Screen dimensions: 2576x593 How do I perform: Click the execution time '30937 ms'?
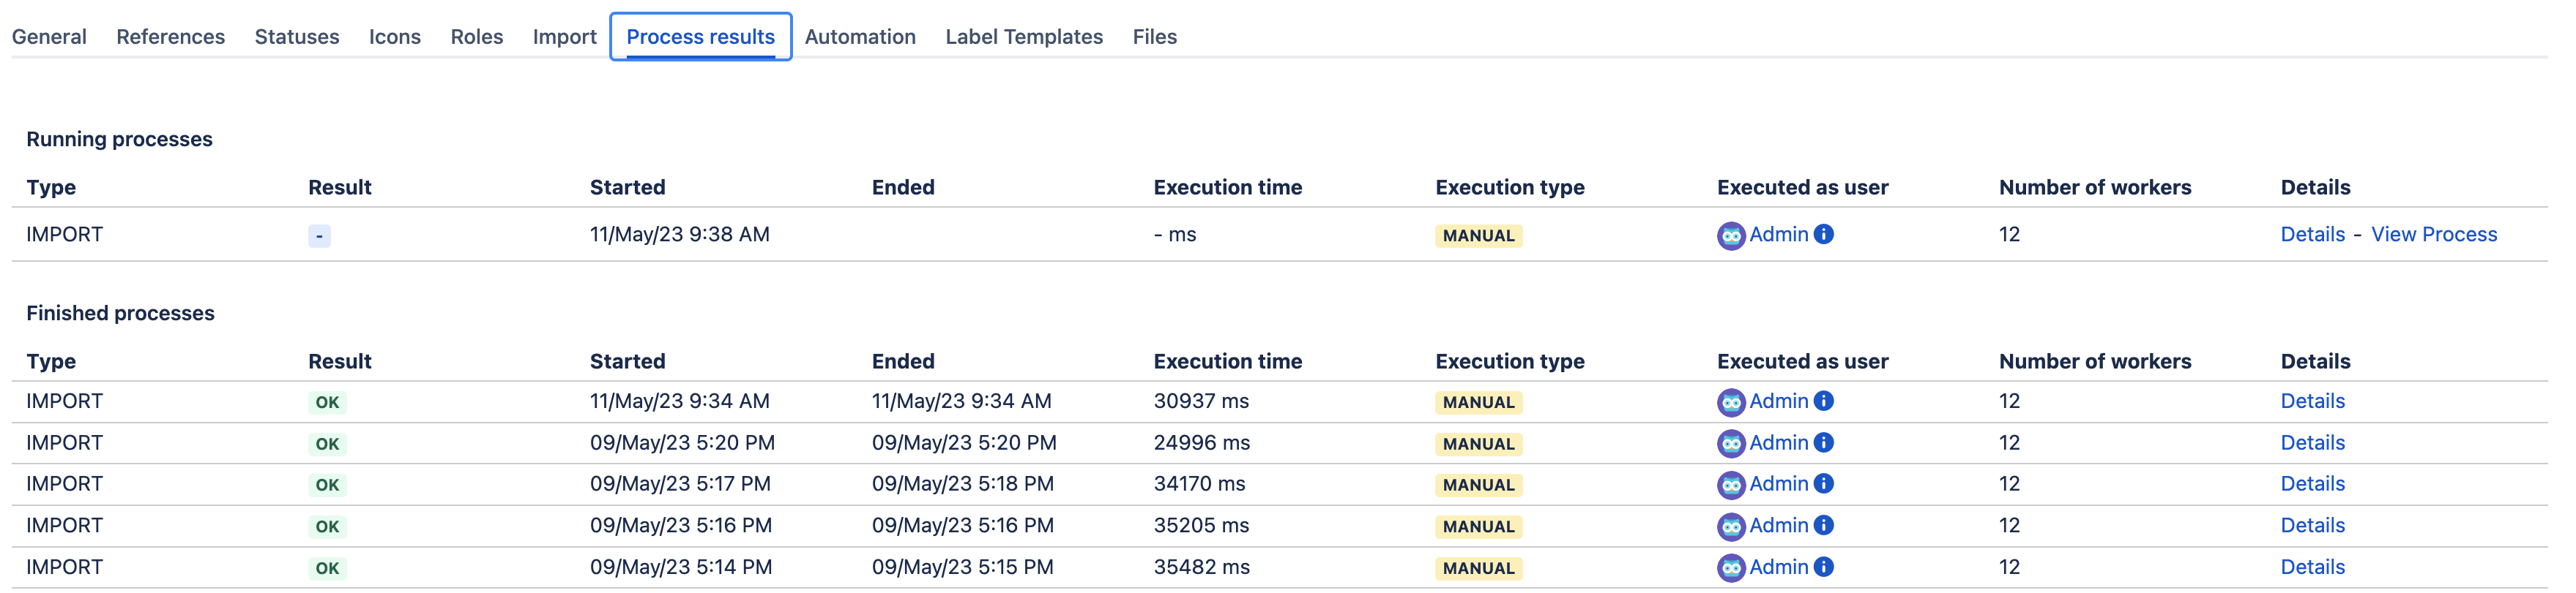(1201, 401)
